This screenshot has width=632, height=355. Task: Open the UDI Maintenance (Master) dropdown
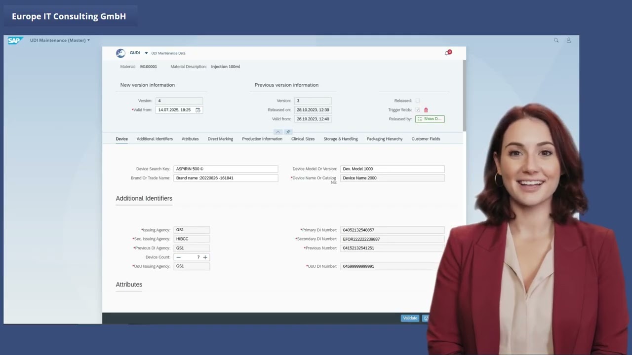tap(60, 40)
